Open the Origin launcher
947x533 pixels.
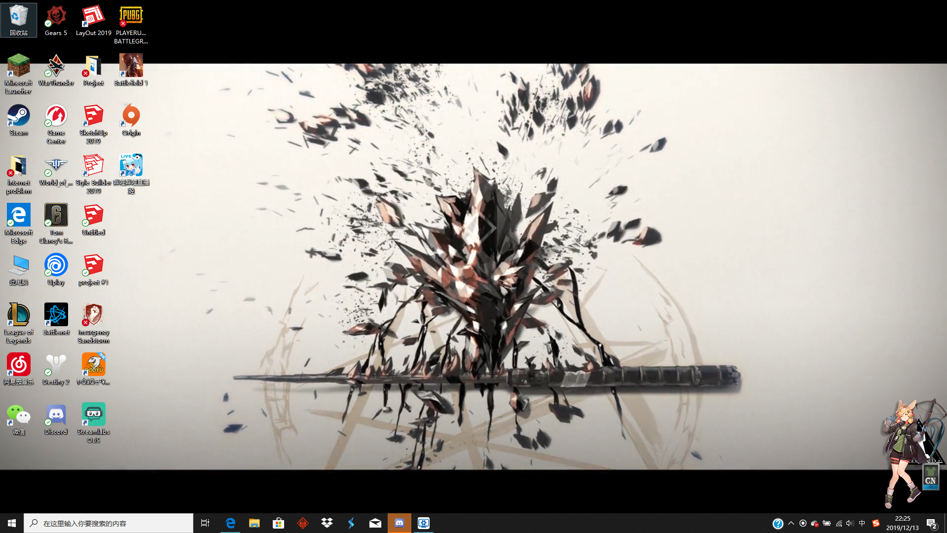(x=131, y=117)
